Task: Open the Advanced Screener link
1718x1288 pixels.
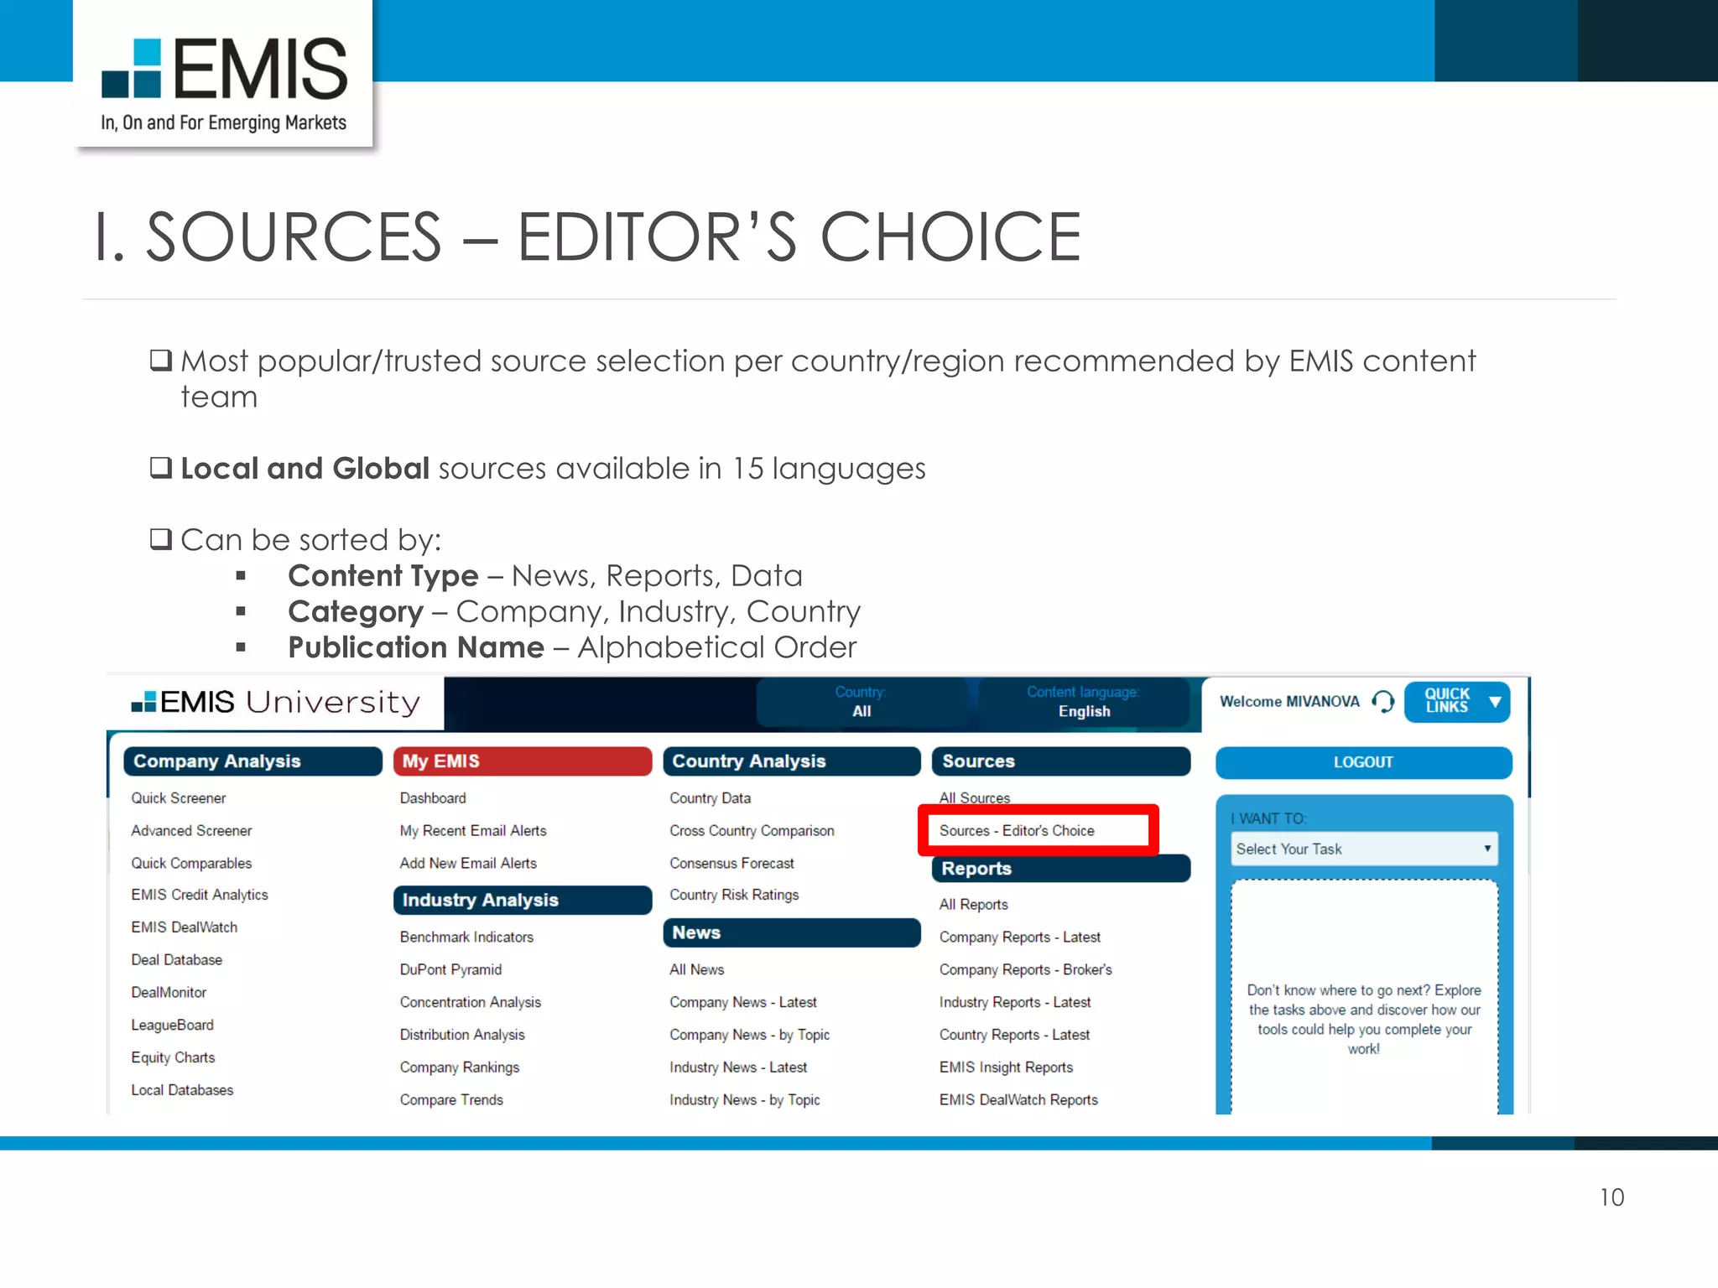Action: 191,830
